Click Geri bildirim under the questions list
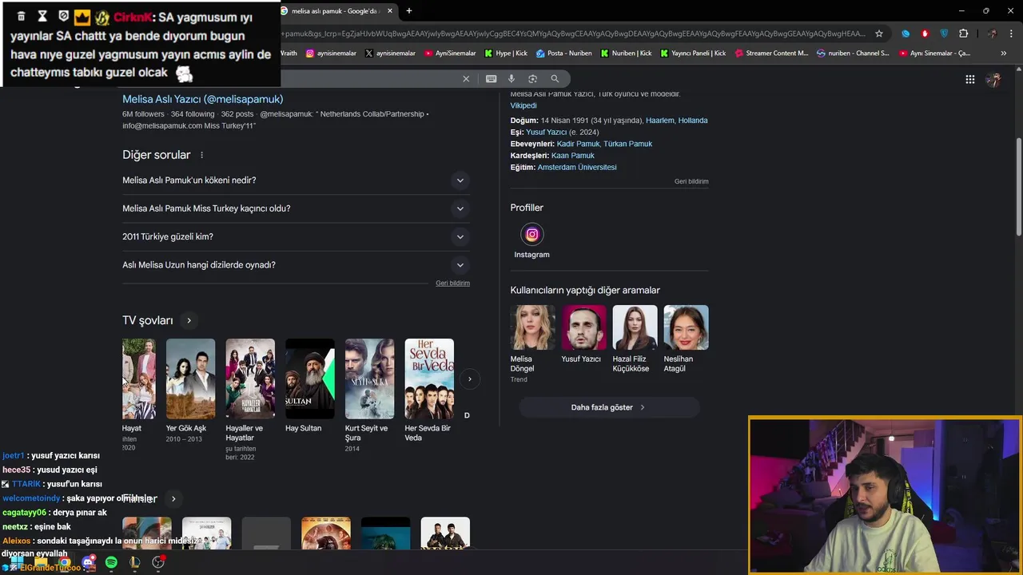Screen dimensions: 1023x575 coord(452,284)
